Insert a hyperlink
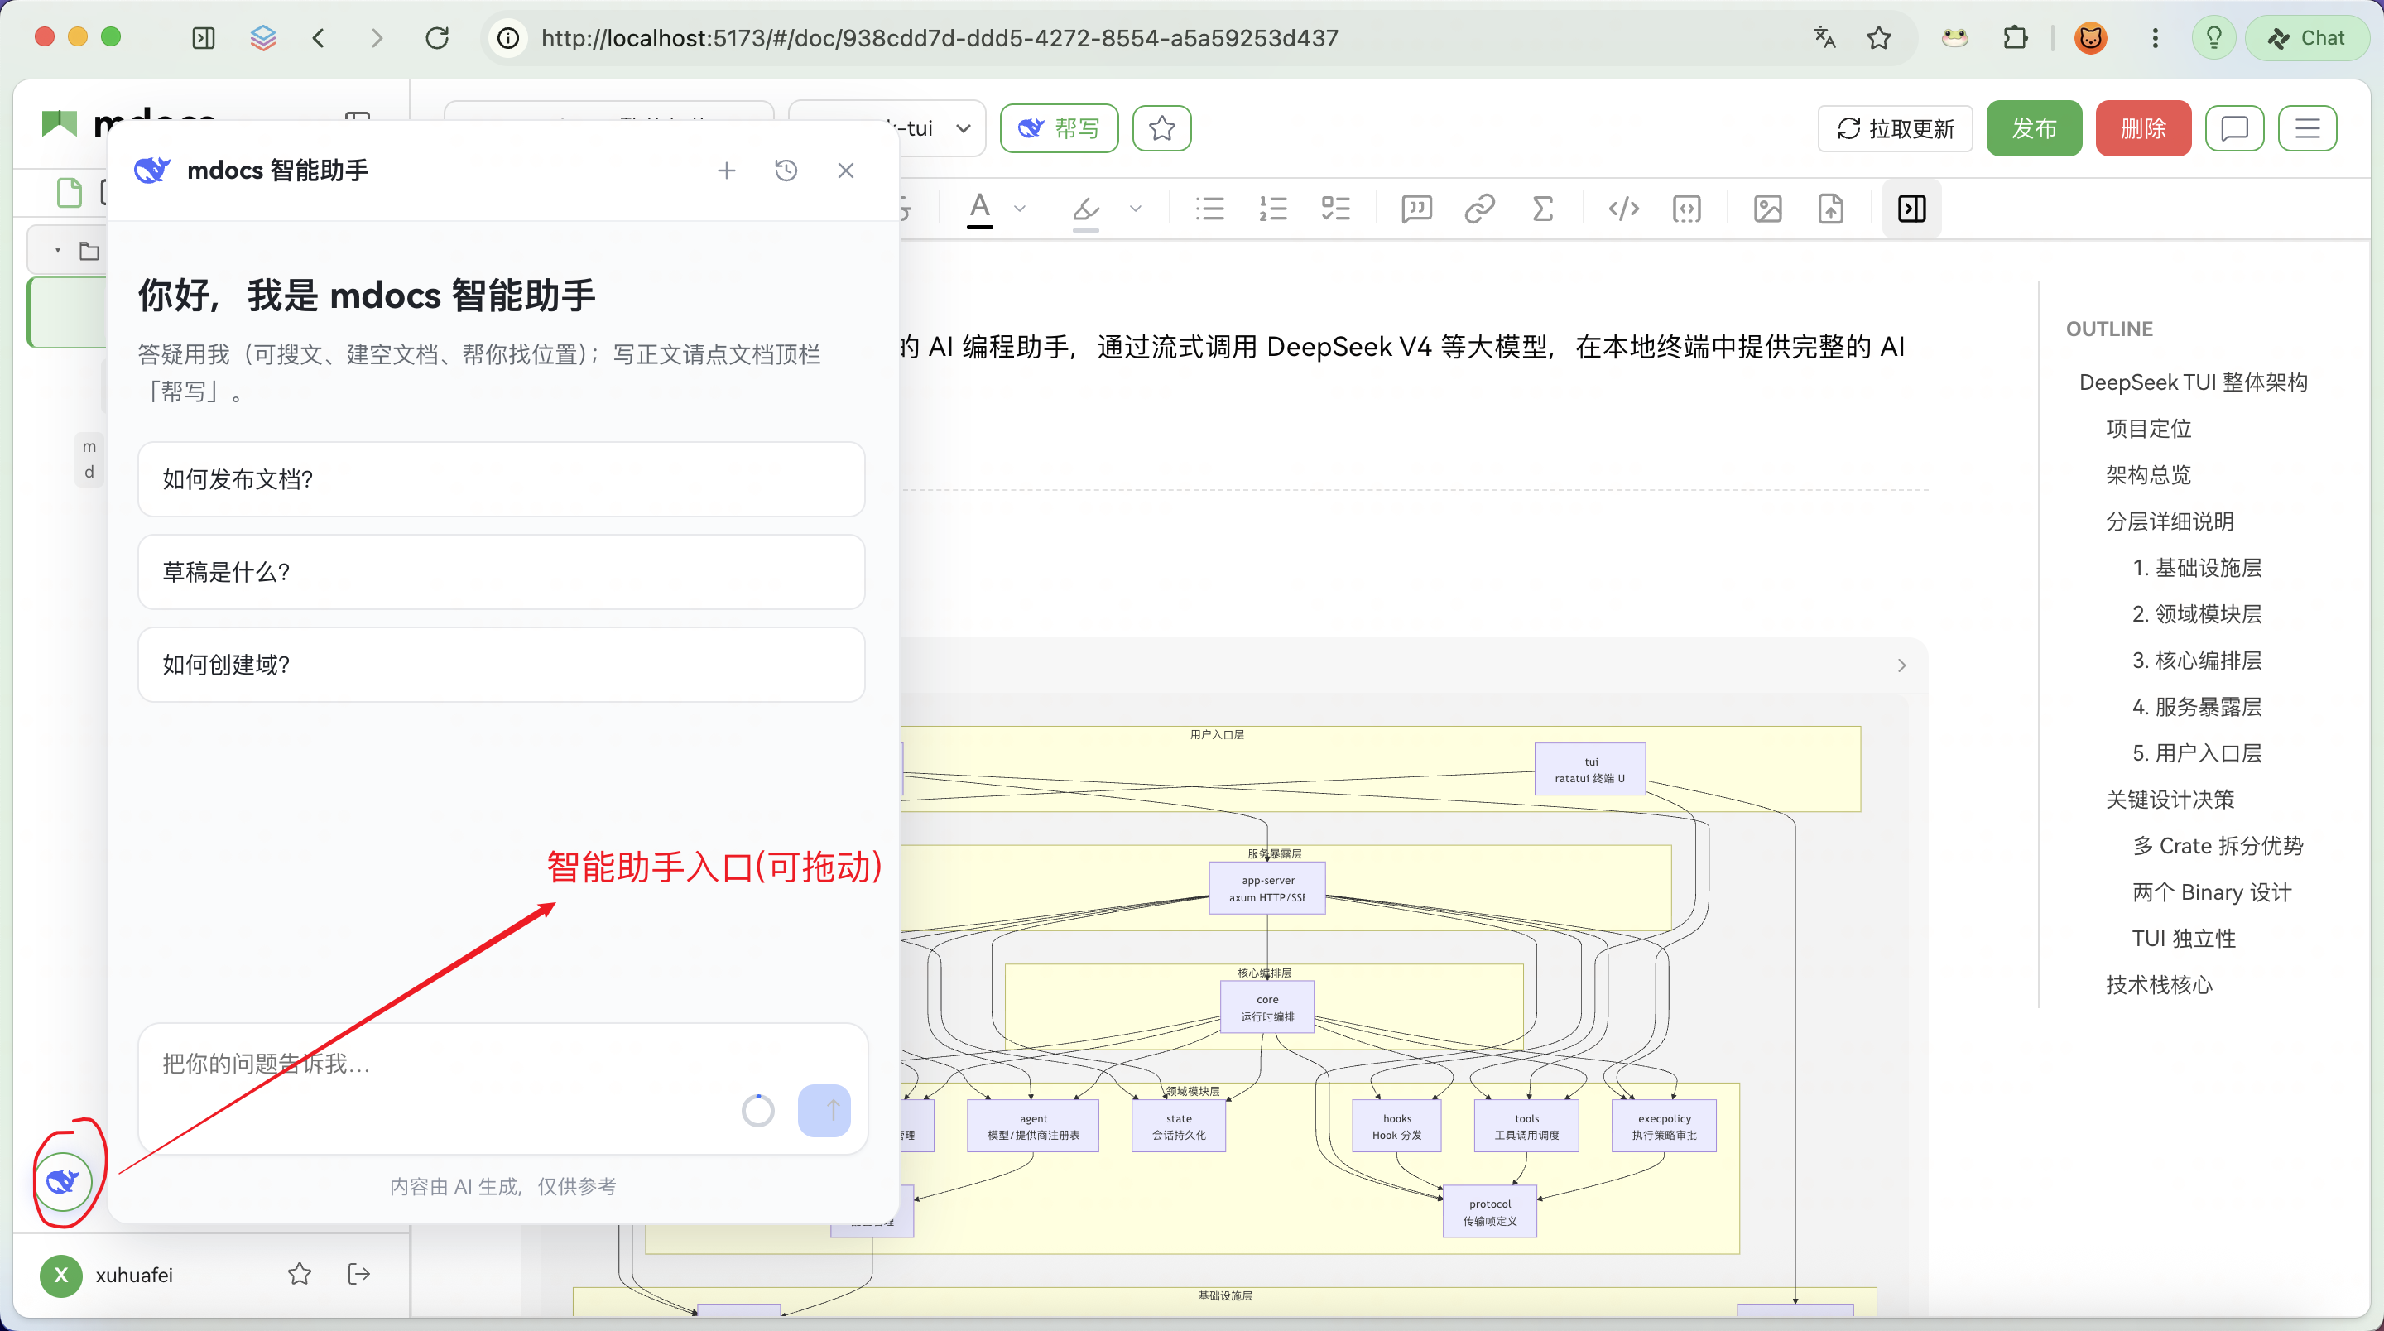The width and height of the screenshot is (2384, 1331). (x=1479, y=209)
